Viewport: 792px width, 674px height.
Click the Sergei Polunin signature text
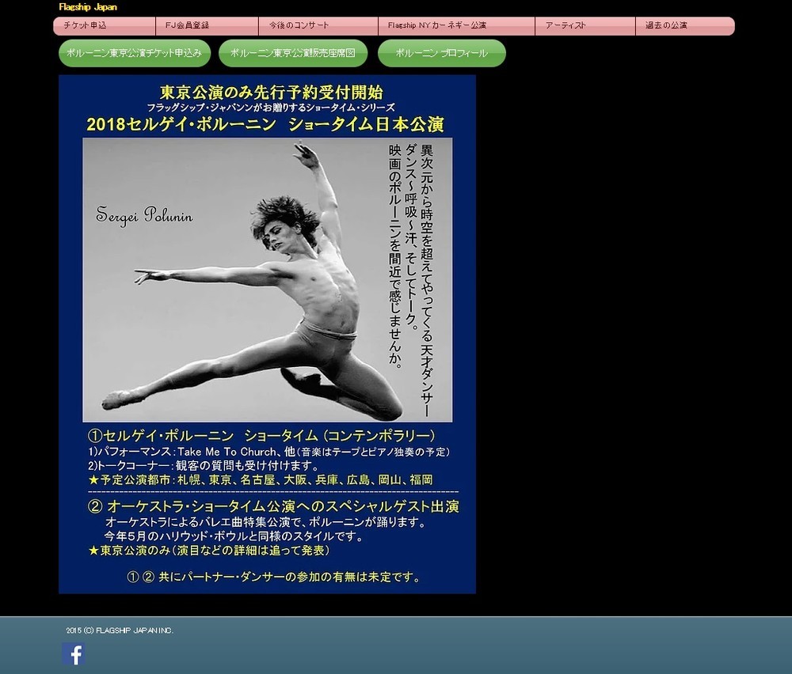[144, 215]
